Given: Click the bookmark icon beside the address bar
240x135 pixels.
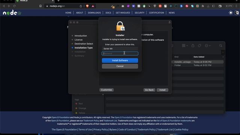Looking at the screenshot, I should click(x=40, y=6).
